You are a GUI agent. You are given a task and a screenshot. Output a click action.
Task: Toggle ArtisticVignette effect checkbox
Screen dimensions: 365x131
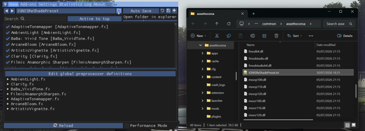[8, 50]
